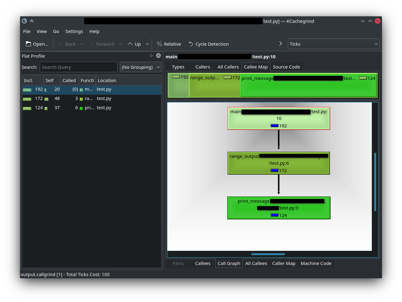
Task: Sort by the Self column header
Action: [52, 80]
